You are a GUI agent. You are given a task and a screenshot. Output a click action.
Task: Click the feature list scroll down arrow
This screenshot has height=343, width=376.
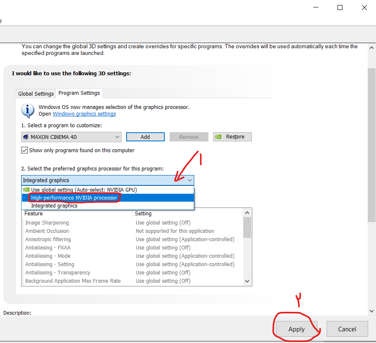pyautogui.click(x=247, y=281)
